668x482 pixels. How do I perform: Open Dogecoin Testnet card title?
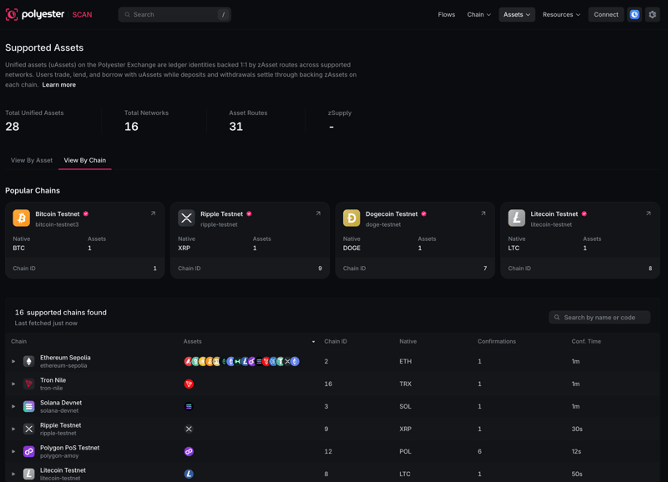coord(392,214)
